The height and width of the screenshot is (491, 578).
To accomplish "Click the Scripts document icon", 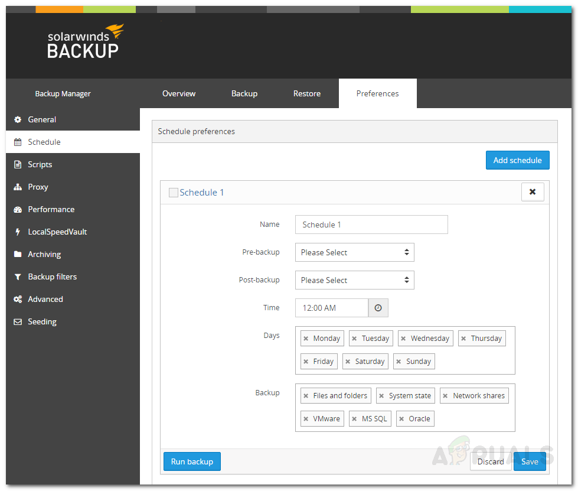I will [18, 164].
